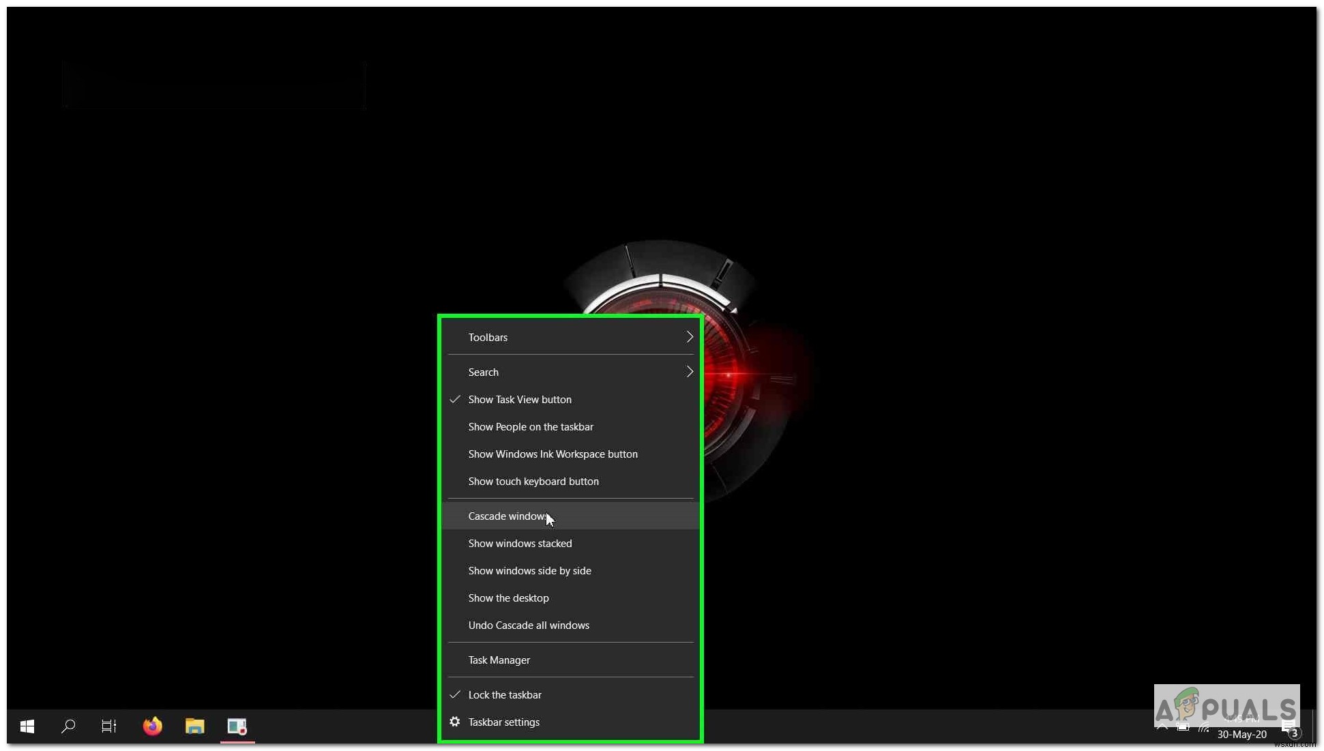1324x751 pixels.
Task: Open File Explorer
Action: 194,726
